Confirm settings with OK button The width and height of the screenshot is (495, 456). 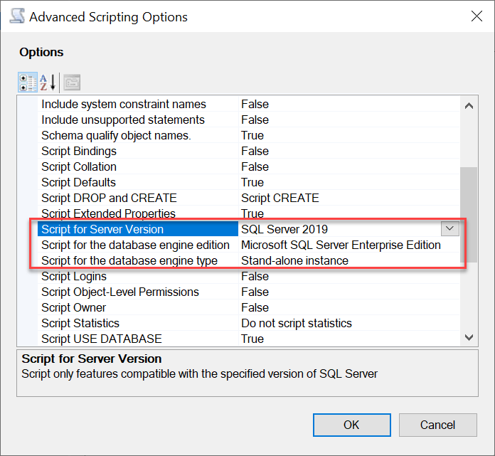coord(351,425)
